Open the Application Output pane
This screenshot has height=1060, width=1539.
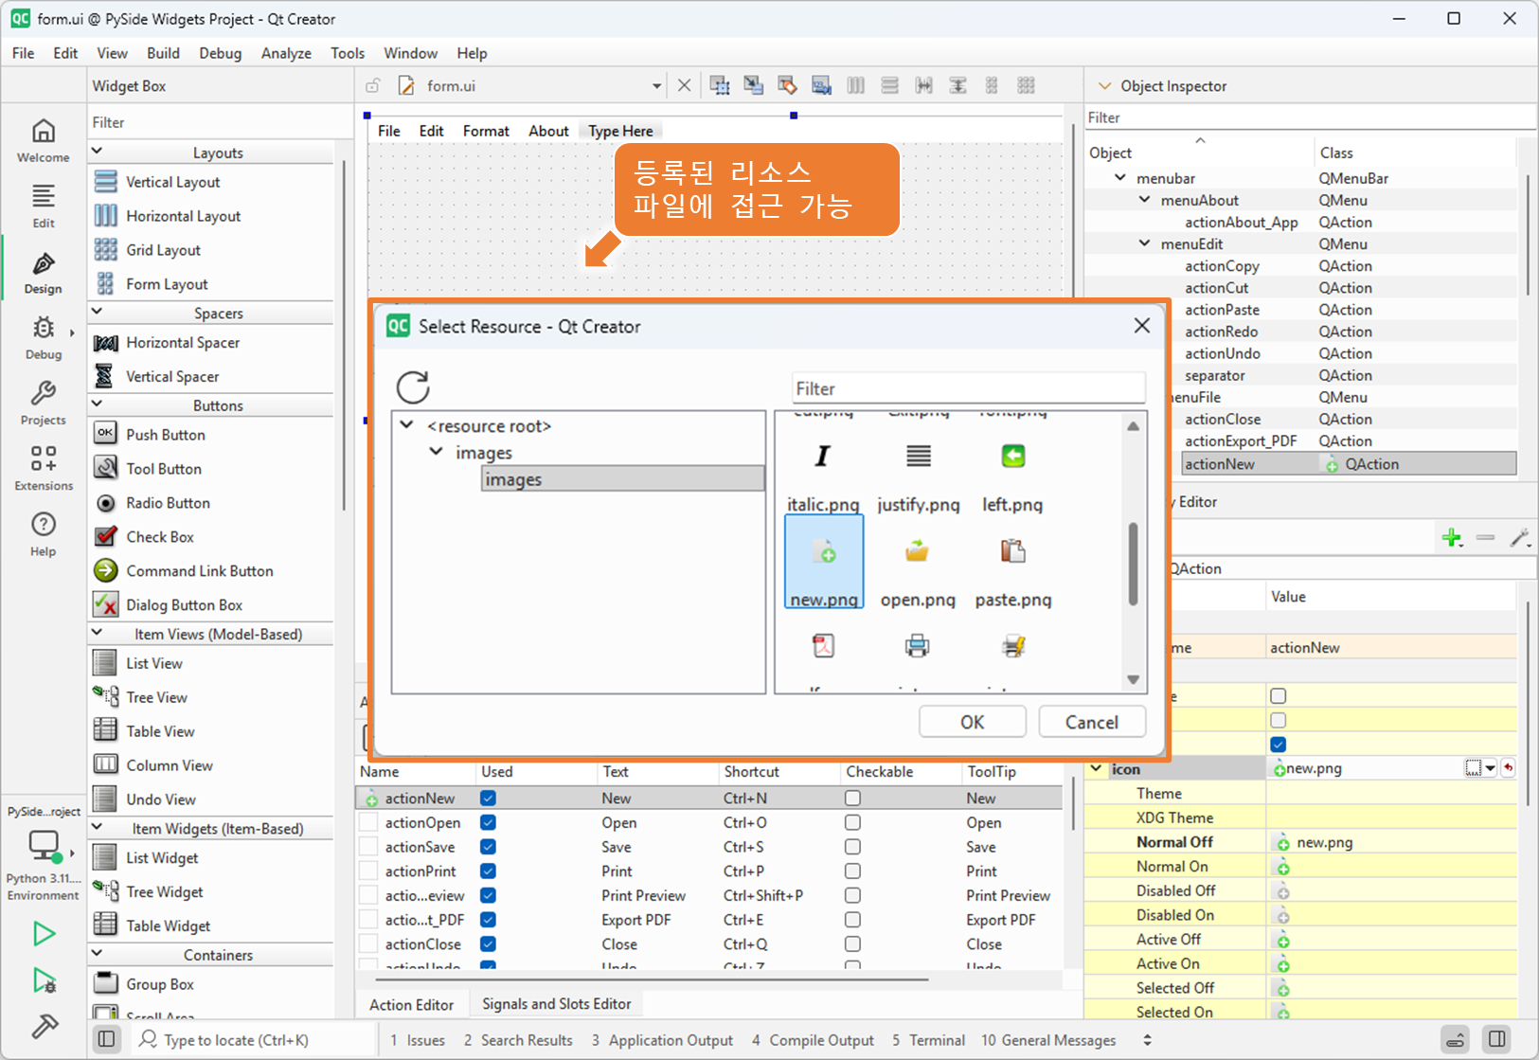coord(662,1040)
